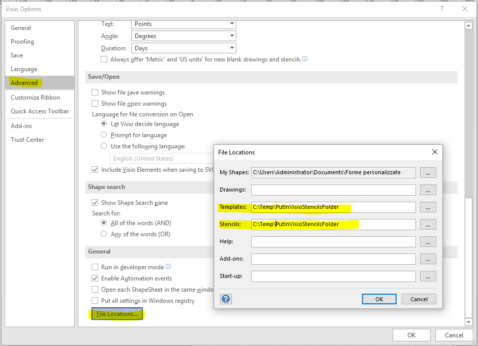Browse for Start-up folder
This screenshot has width=478, height=346.
428,276
